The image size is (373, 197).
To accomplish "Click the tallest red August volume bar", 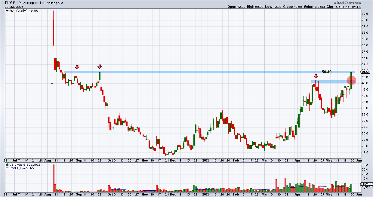I will tap(54, 178).
